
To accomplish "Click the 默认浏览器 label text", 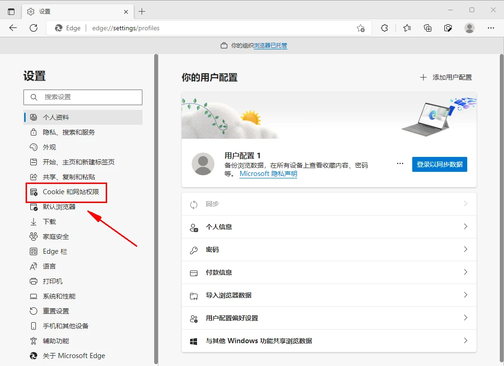I will tap(59, 207).
